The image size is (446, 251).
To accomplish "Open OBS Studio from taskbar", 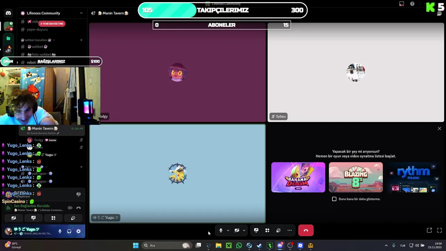I will pyautogui.click(x=290, y=245).
